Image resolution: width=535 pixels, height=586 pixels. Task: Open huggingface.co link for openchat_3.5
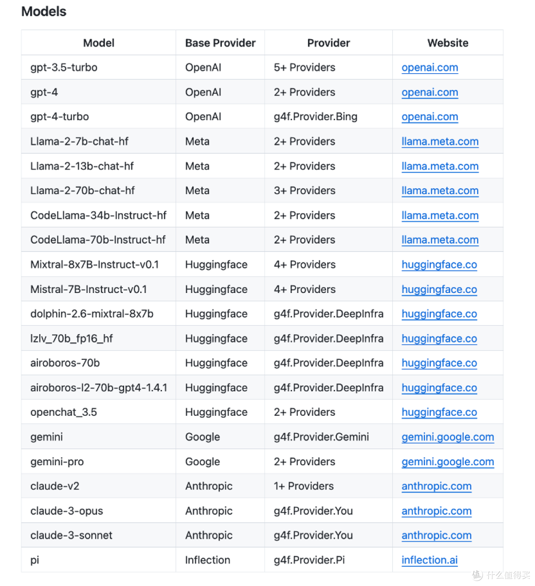439,412
